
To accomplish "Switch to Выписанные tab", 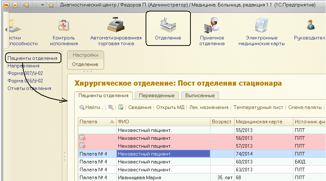I will [200, 96].
